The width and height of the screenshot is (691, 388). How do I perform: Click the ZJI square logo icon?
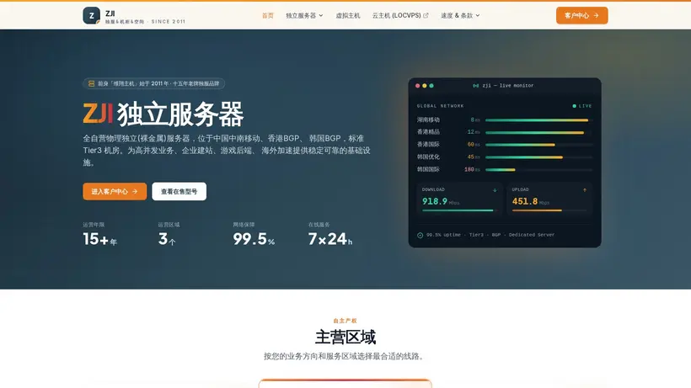click(x=91, y=15)
